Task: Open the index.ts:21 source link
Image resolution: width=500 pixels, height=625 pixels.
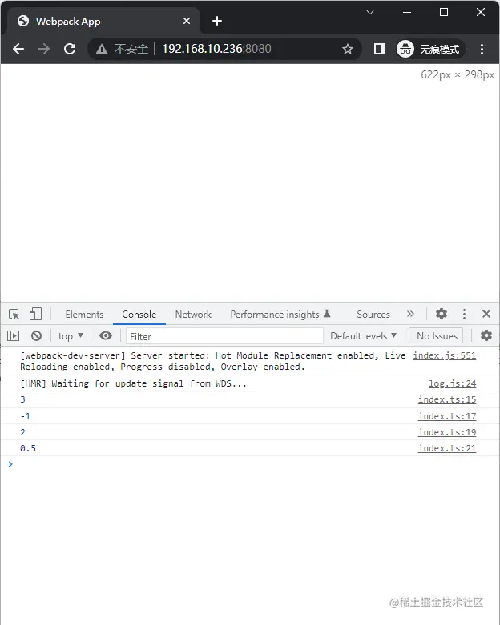Action: [447, 448]
